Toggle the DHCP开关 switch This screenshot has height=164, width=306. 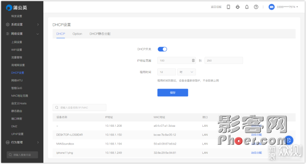tap(162, 49)
